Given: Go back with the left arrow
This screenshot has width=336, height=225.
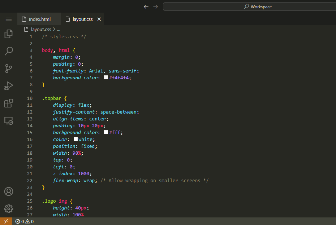Looking at the screenshot, I should point(146,6).
